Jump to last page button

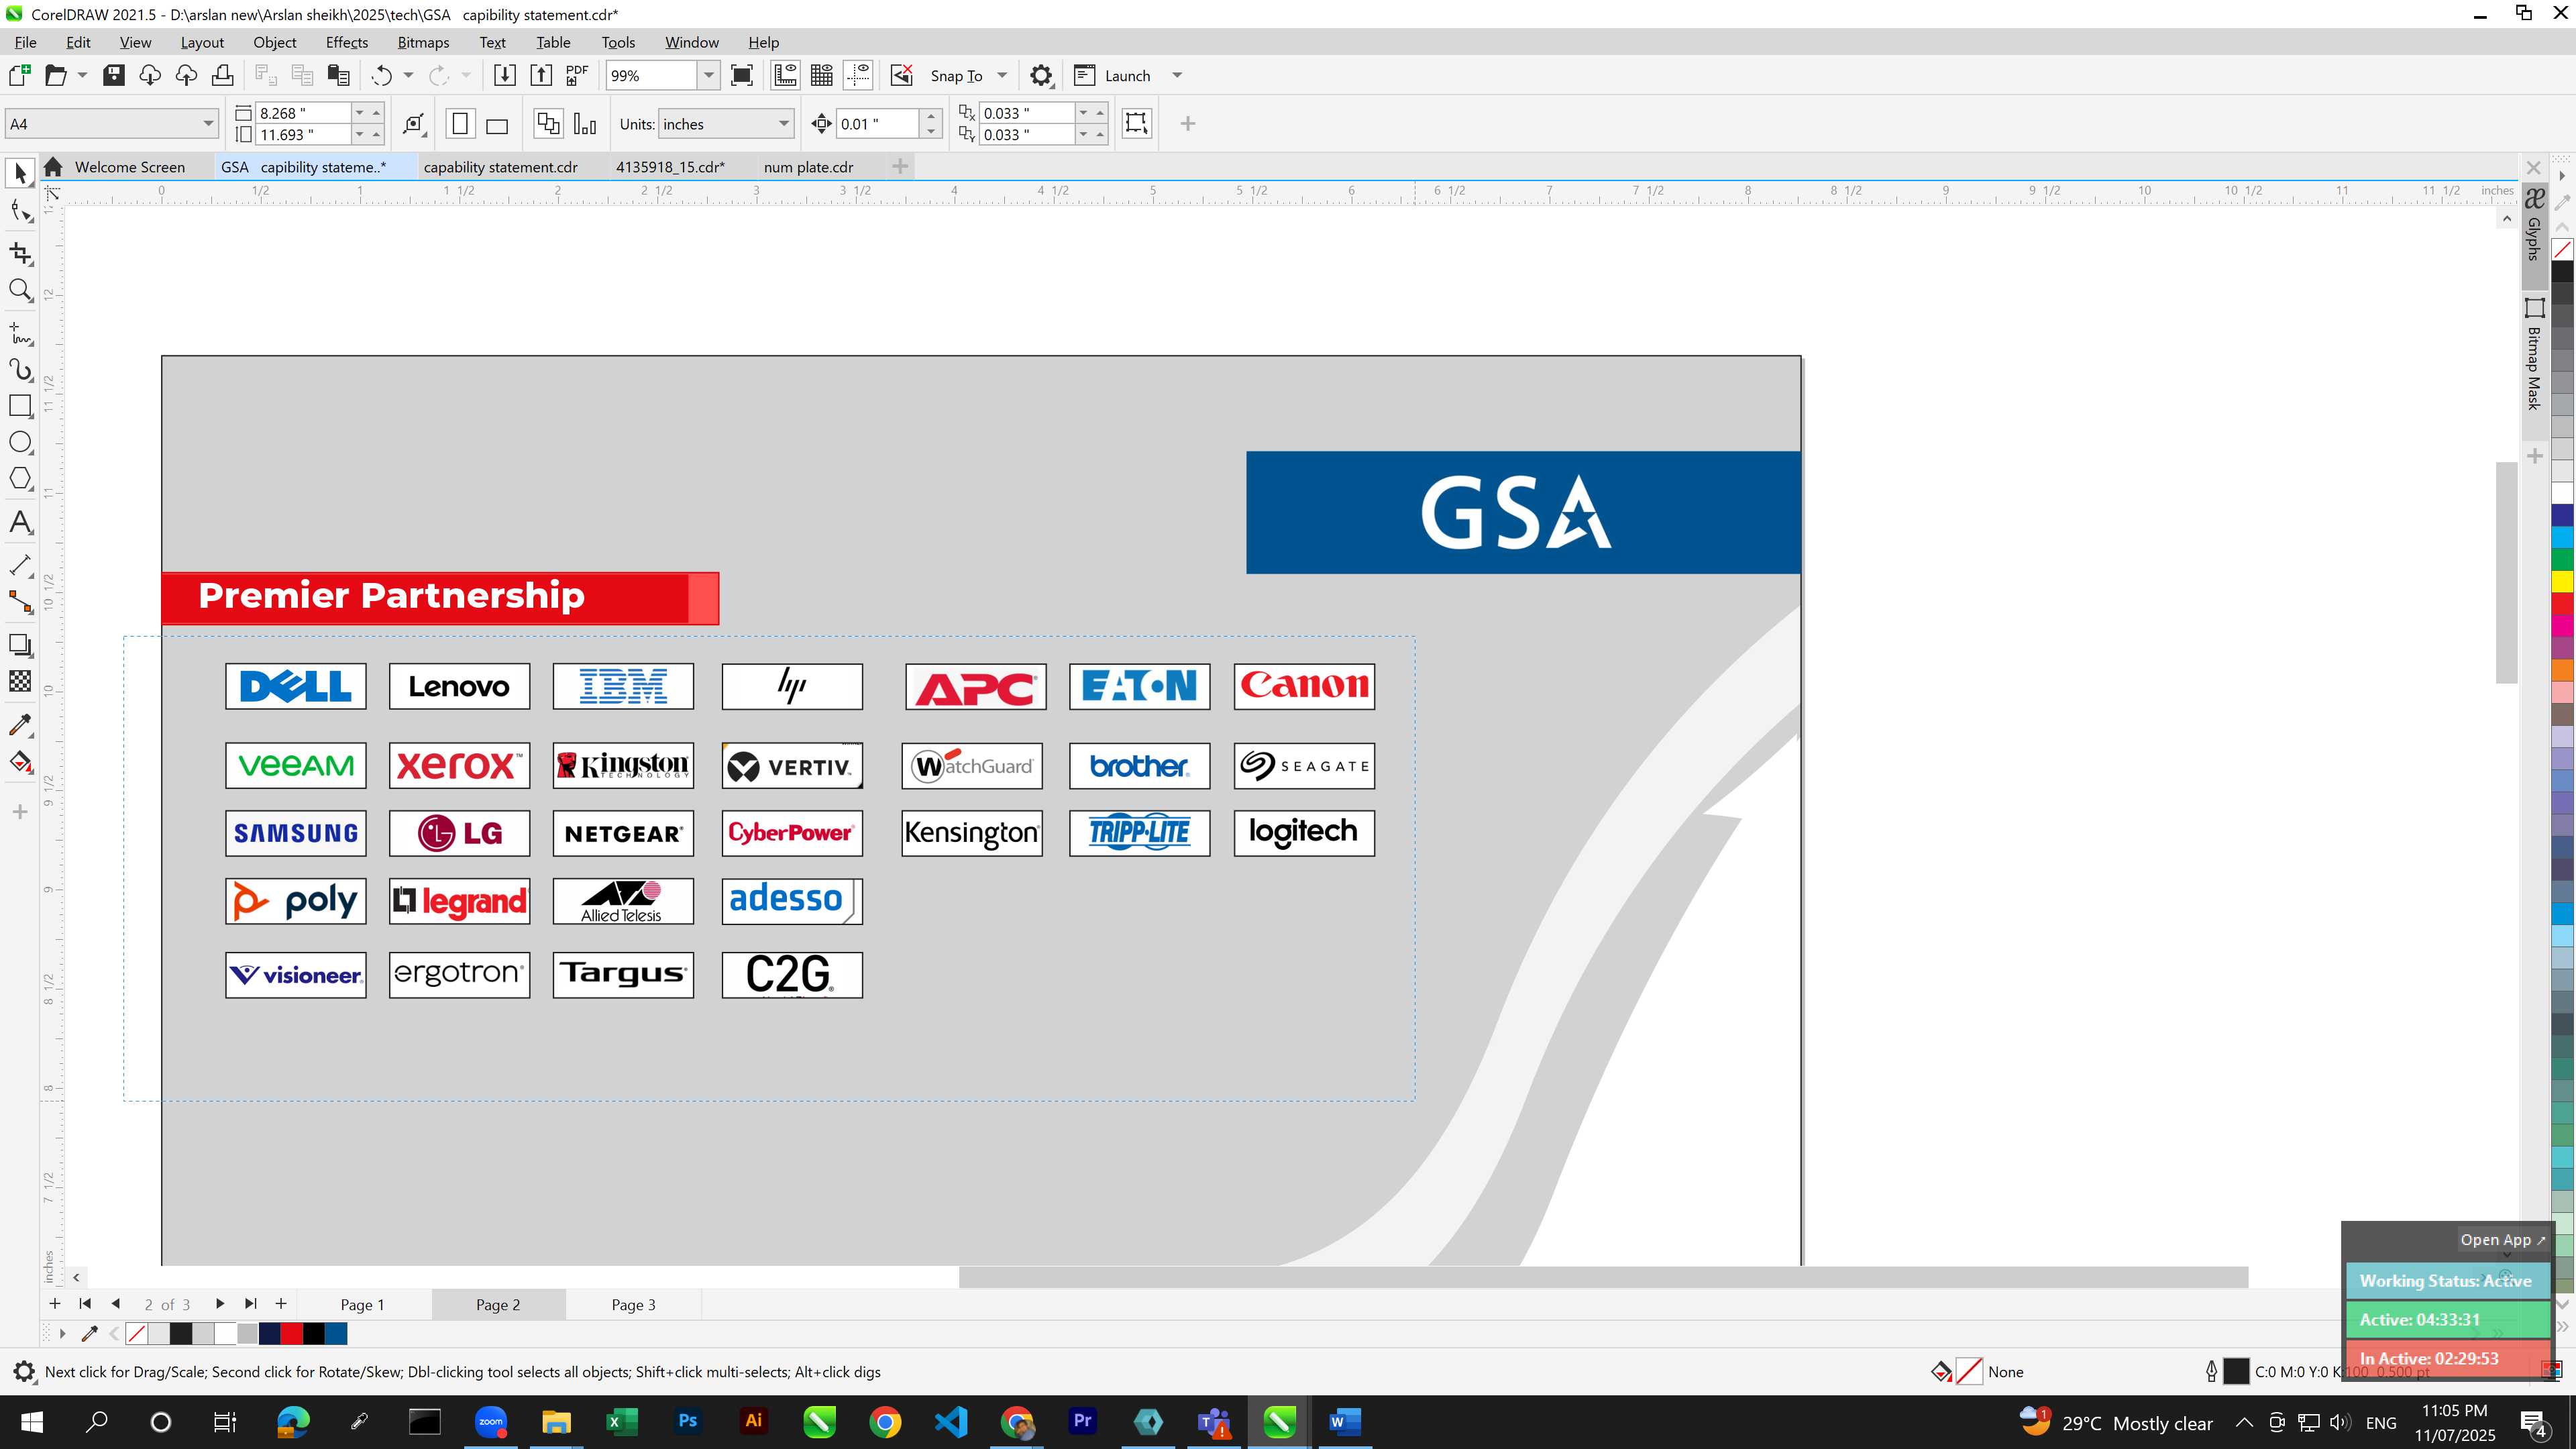pyautogui.click(x=251, y=1304)
